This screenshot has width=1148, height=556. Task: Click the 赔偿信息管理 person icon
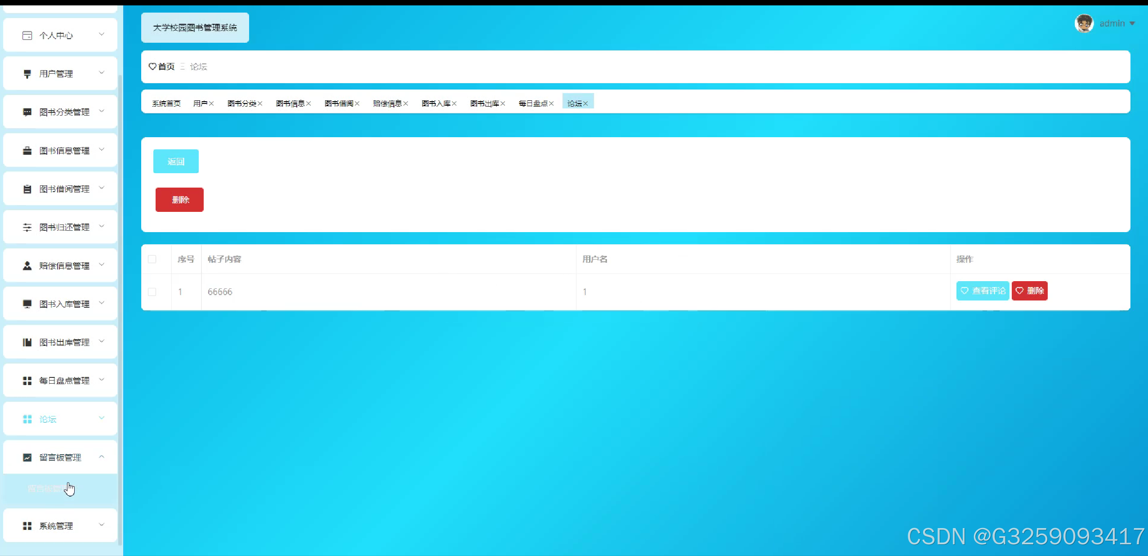coord(27,266)
